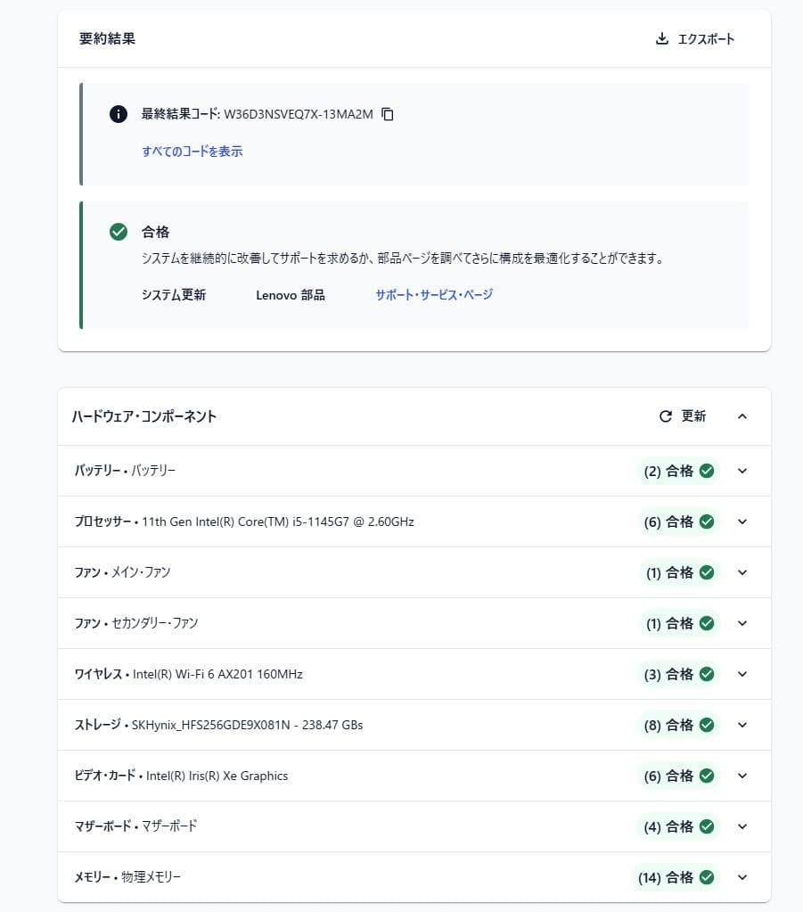Expand the Intel Iris Xe video card row
Image resolution: width=803 pixels, height=912 pixels.
(742, 776)
